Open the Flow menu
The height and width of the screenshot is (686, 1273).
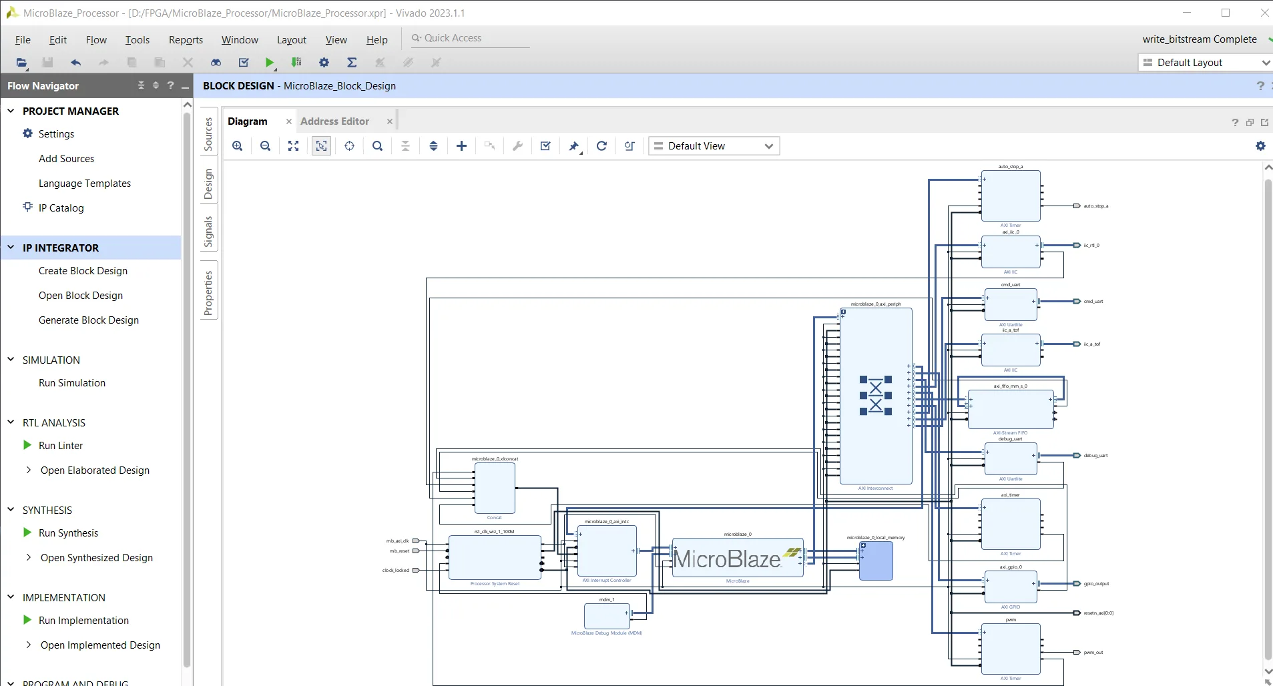(96, 40)
